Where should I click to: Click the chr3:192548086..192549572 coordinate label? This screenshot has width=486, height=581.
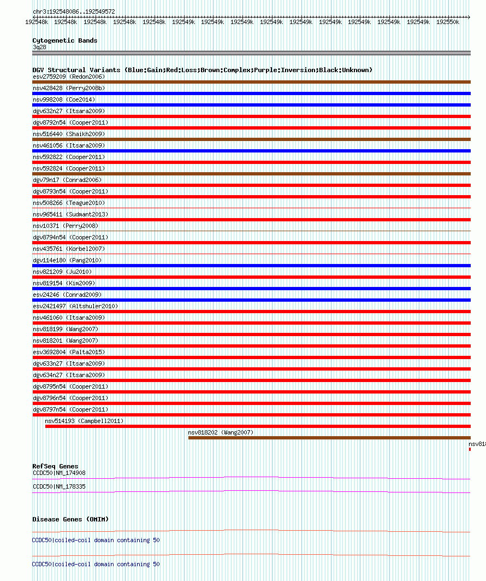pyautogui.click(x=74, y=12)
